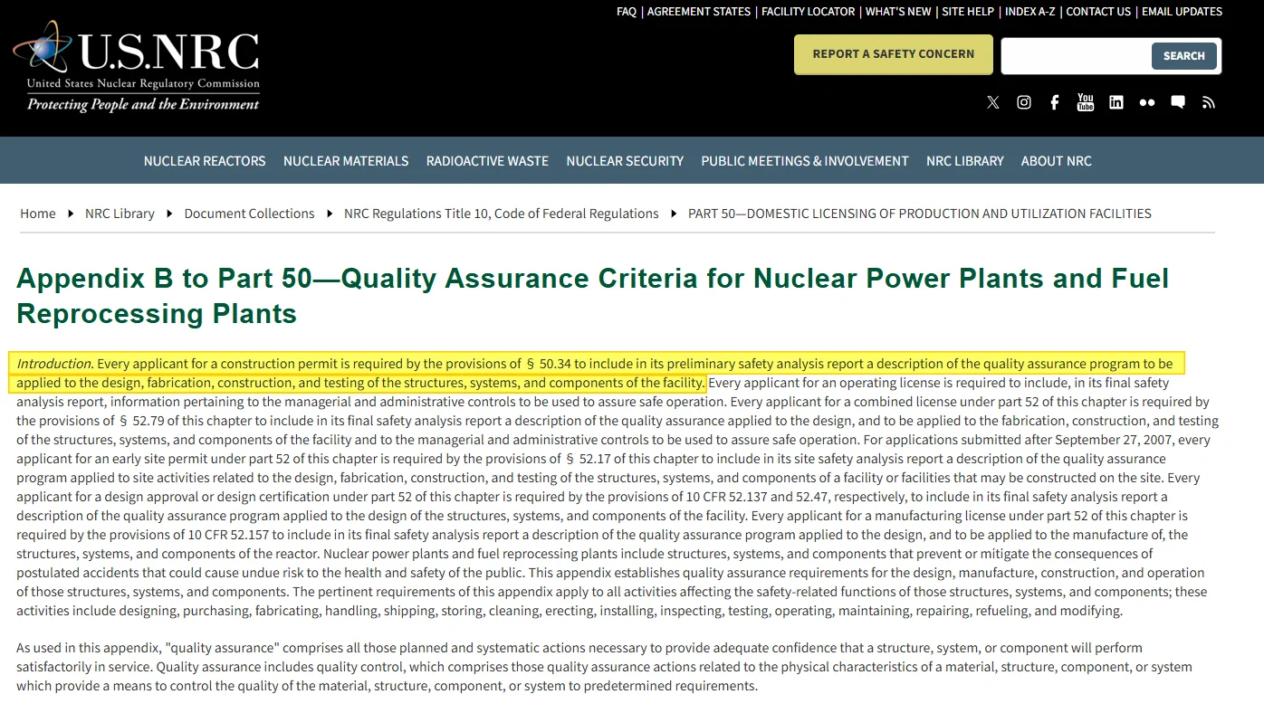Click the Flickr two-dots icon
The height and width of the screenshot is (713, 1264).
(1147, 102)
